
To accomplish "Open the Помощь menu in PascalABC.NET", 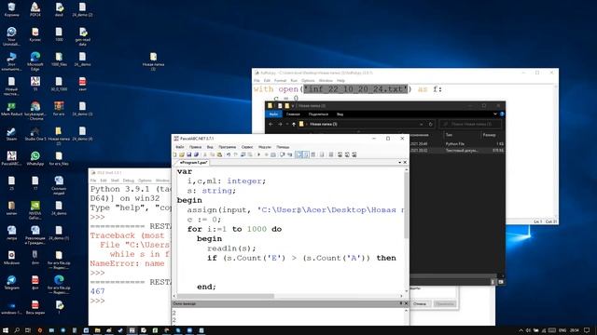I will tap(283, 147).
